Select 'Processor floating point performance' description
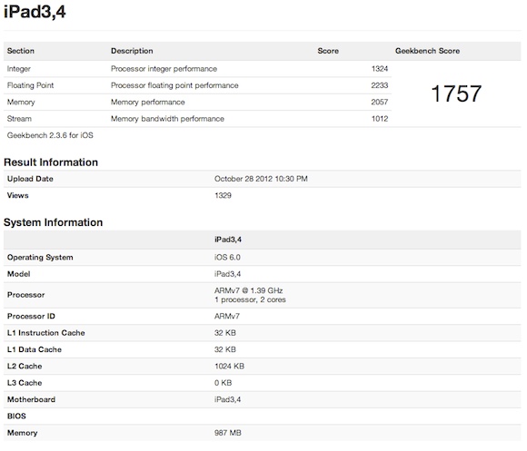The image size is (527, 451). click(x=174, y=85)
